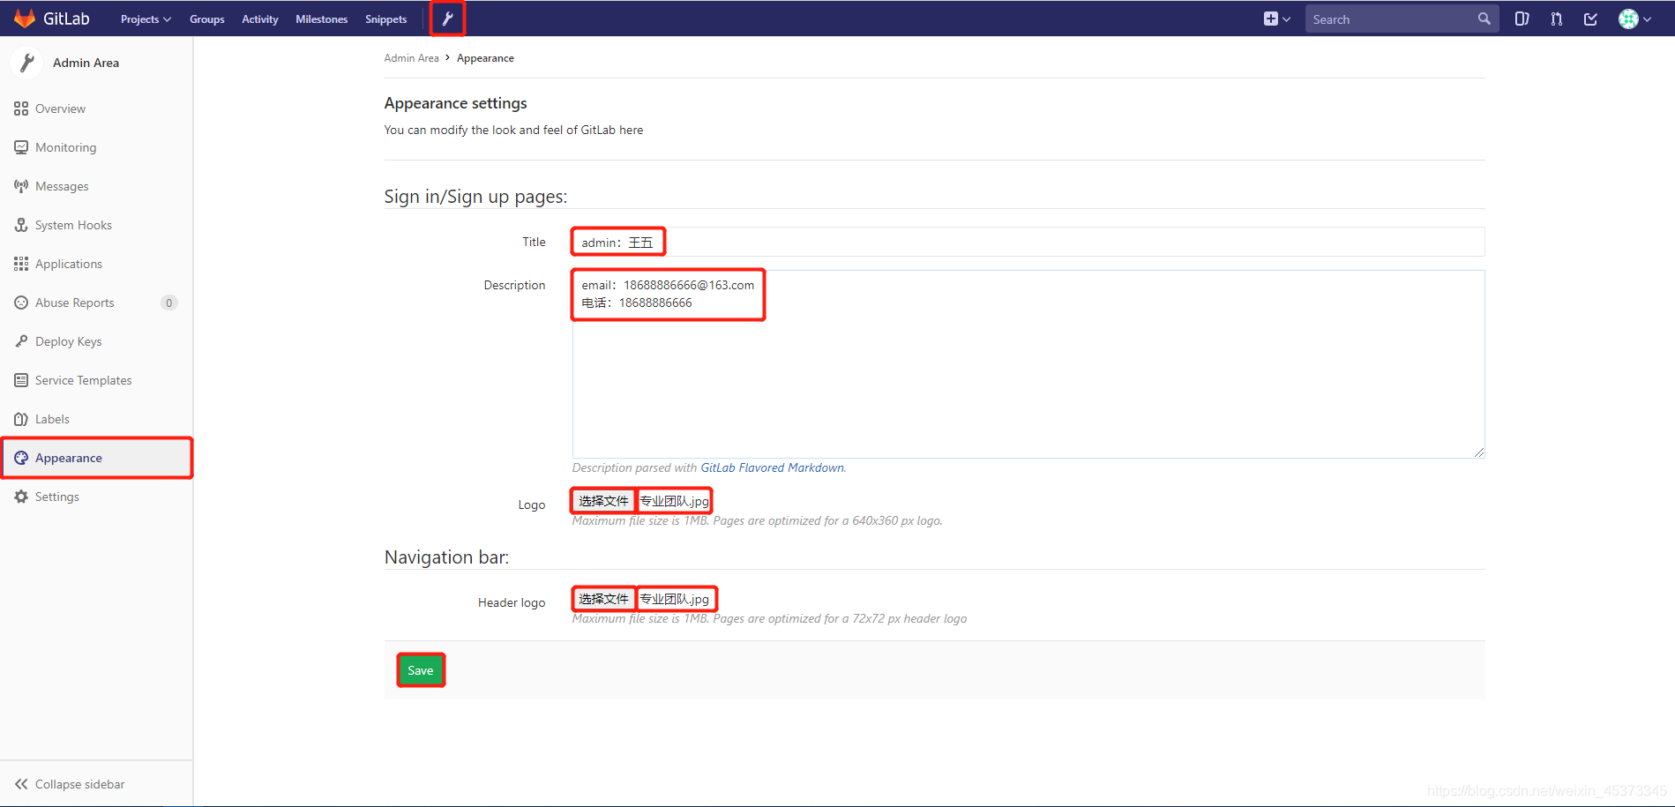Click the Messages broadcast icon
Screen dimensions: 1675x807
tap(21, 186)
